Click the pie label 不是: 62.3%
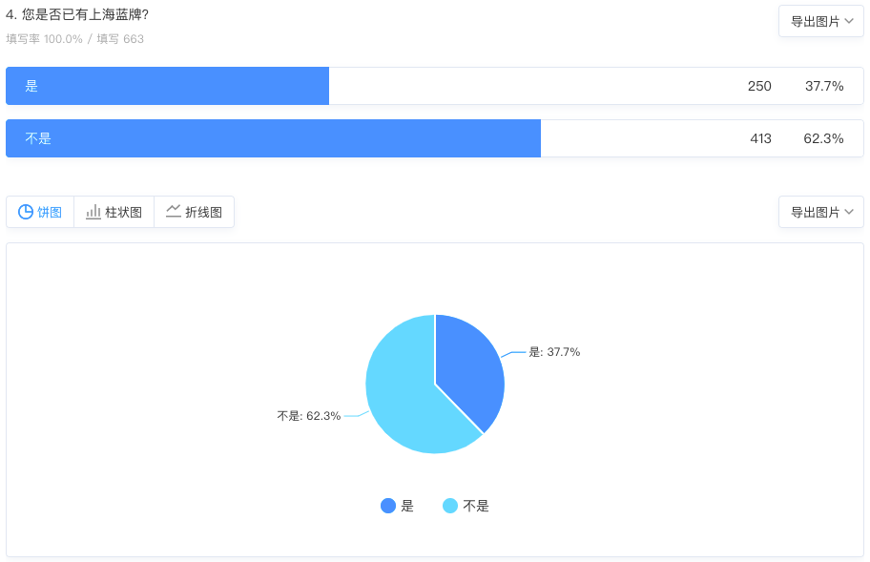 tap(308, 415)
